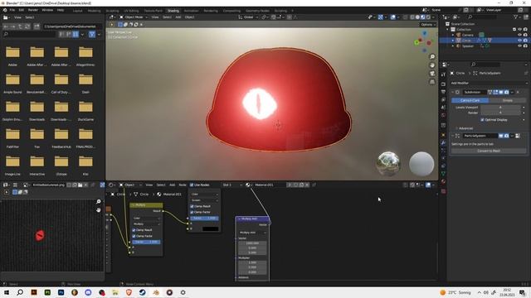Open the Node menu in shader editor
The width and height of the screenshot is (531, 298).
coord(183,185)
